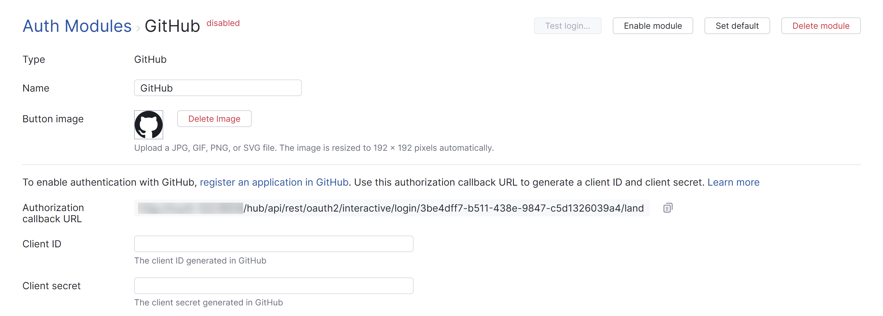Click the GitHub breadcrumb title
883x316 pixels.
(172, 25)
